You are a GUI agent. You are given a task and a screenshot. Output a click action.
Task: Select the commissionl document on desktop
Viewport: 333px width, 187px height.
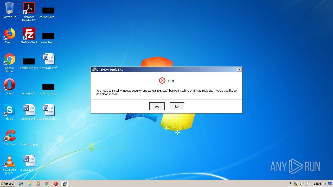pos(29,112)
